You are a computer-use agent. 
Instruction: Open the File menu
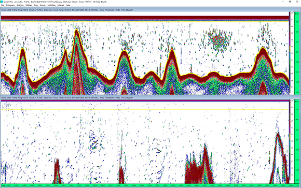(x=3, y=5)
